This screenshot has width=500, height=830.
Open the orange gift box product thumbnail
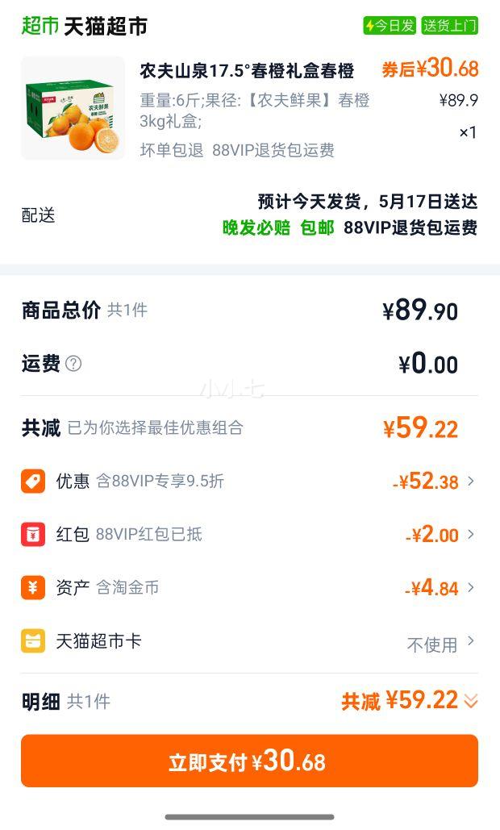pos(73,109)
